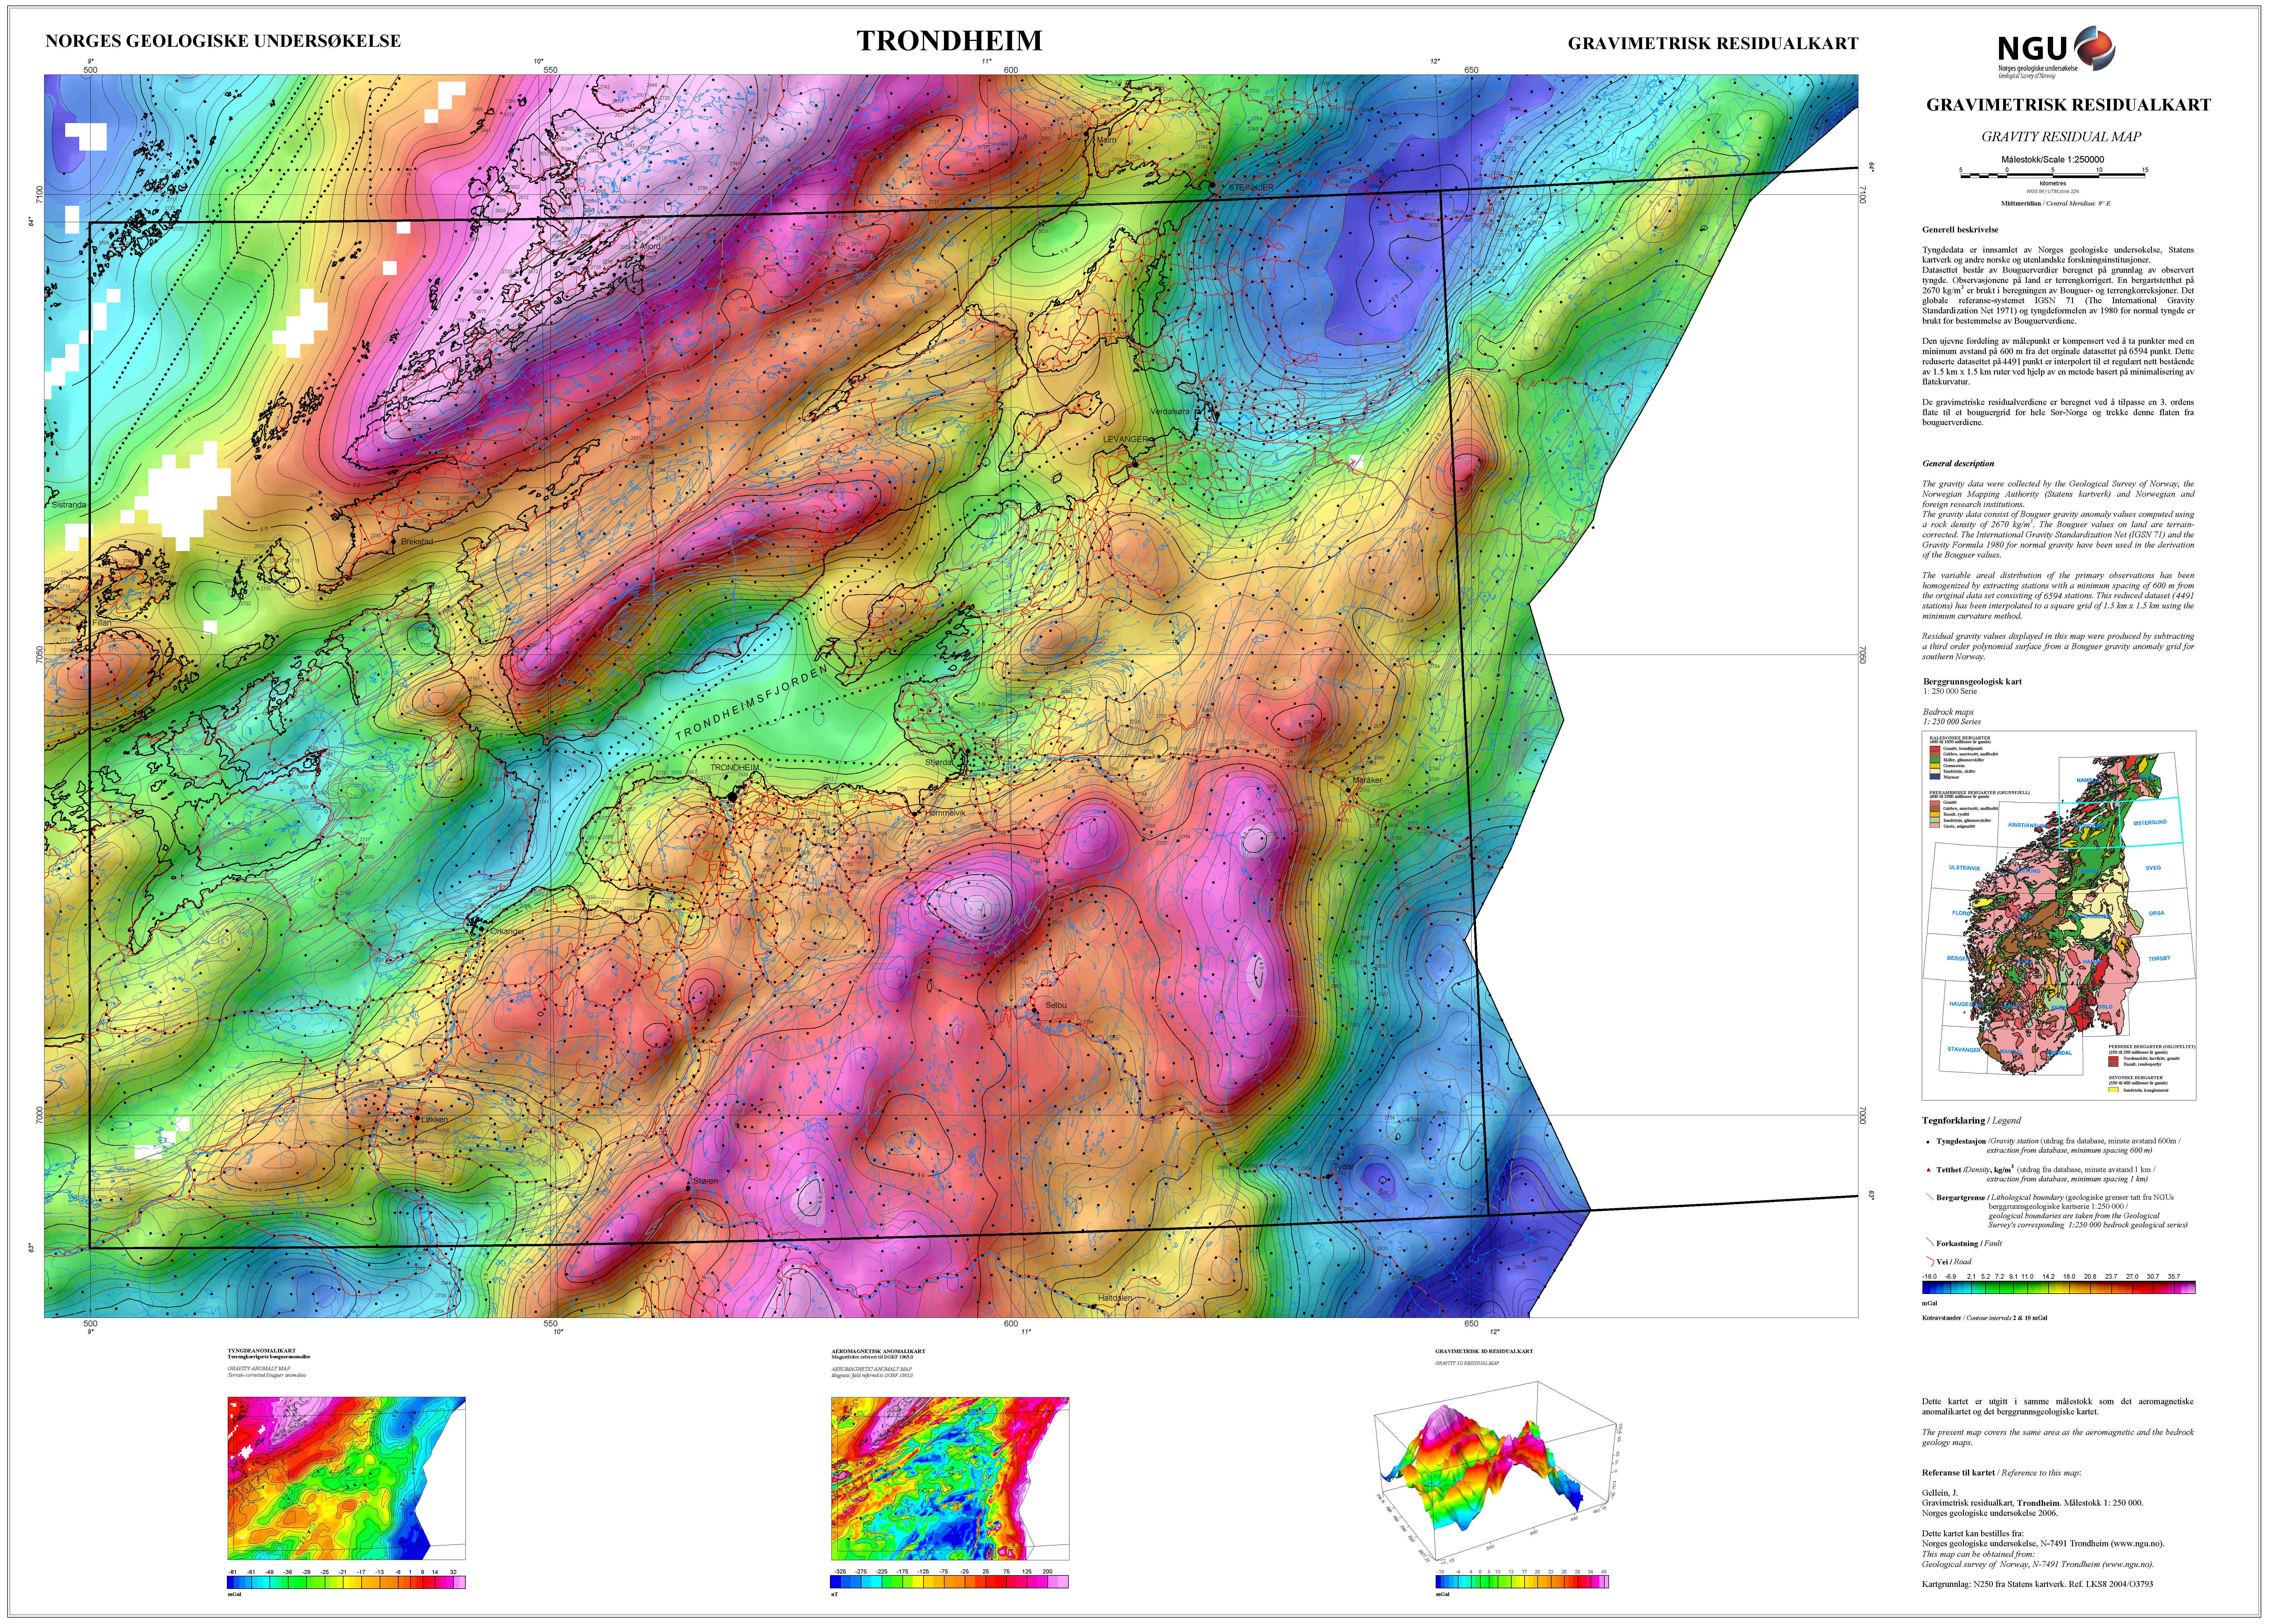The height and width of the screenshot is (1624, 2270).
Task: Click the NORGES GEOLOGISKE UNDERSØKELSE header text
Action: point(223,41)
